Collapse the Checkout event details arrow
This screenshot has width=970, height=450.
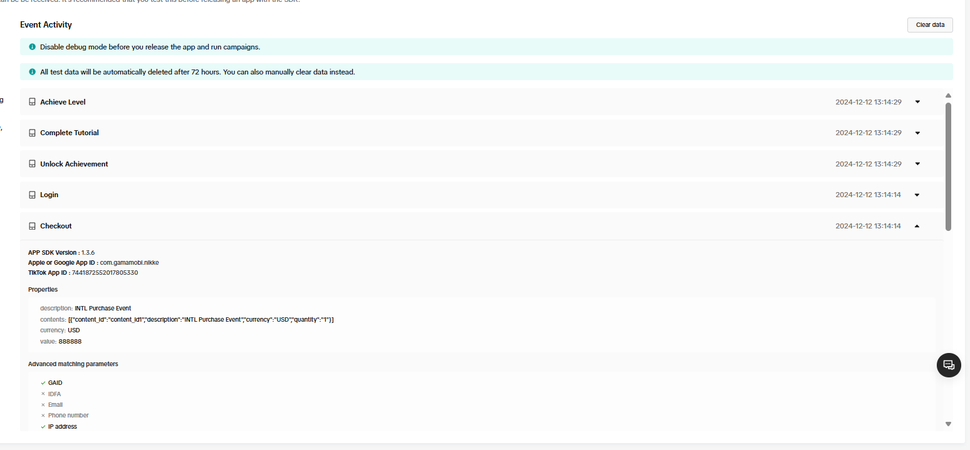[x=917, y=226]
